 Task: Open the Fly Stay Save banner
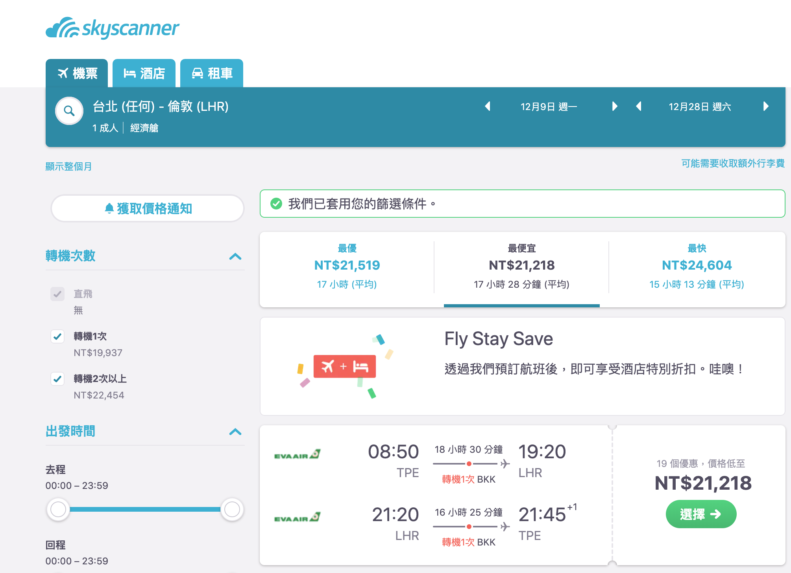523,366
